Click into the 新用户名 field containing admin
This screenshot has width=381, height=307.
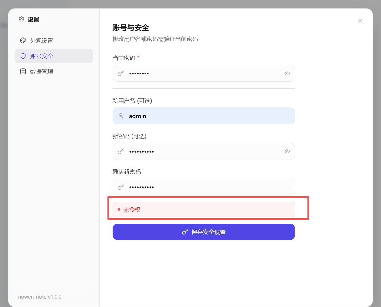tap(204, 116)
